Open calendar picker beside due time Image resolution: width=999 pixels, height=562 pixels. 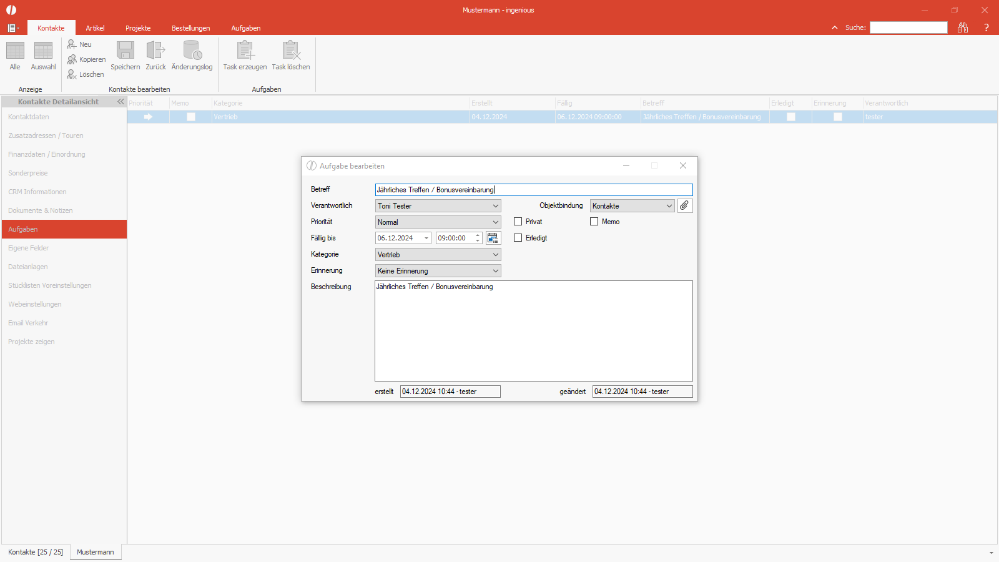pyautogui.click(x=493, y=238)
